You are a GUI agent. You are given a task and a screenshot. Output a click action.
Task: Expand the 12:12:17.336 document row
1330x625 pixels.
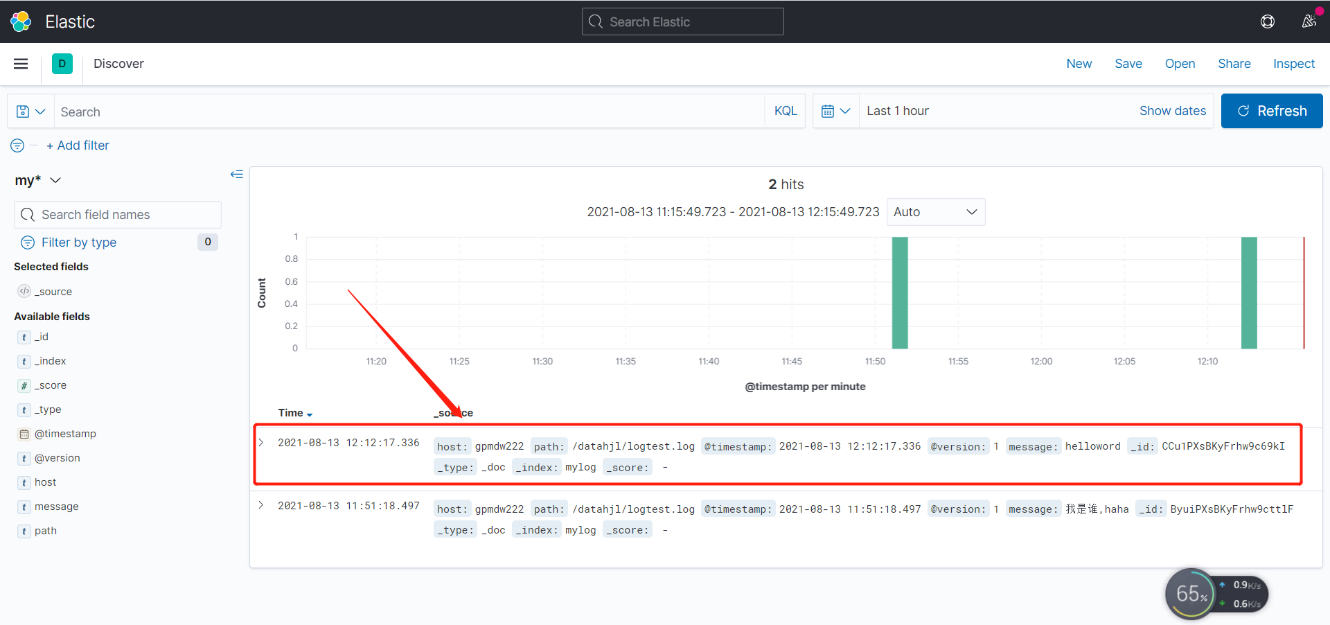pyautogui.click(x=261, y=443)
